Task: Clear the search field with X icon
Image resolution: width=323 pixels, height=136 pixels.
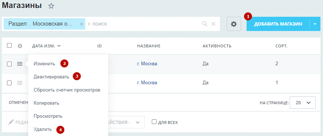Action: coord(213,24)
